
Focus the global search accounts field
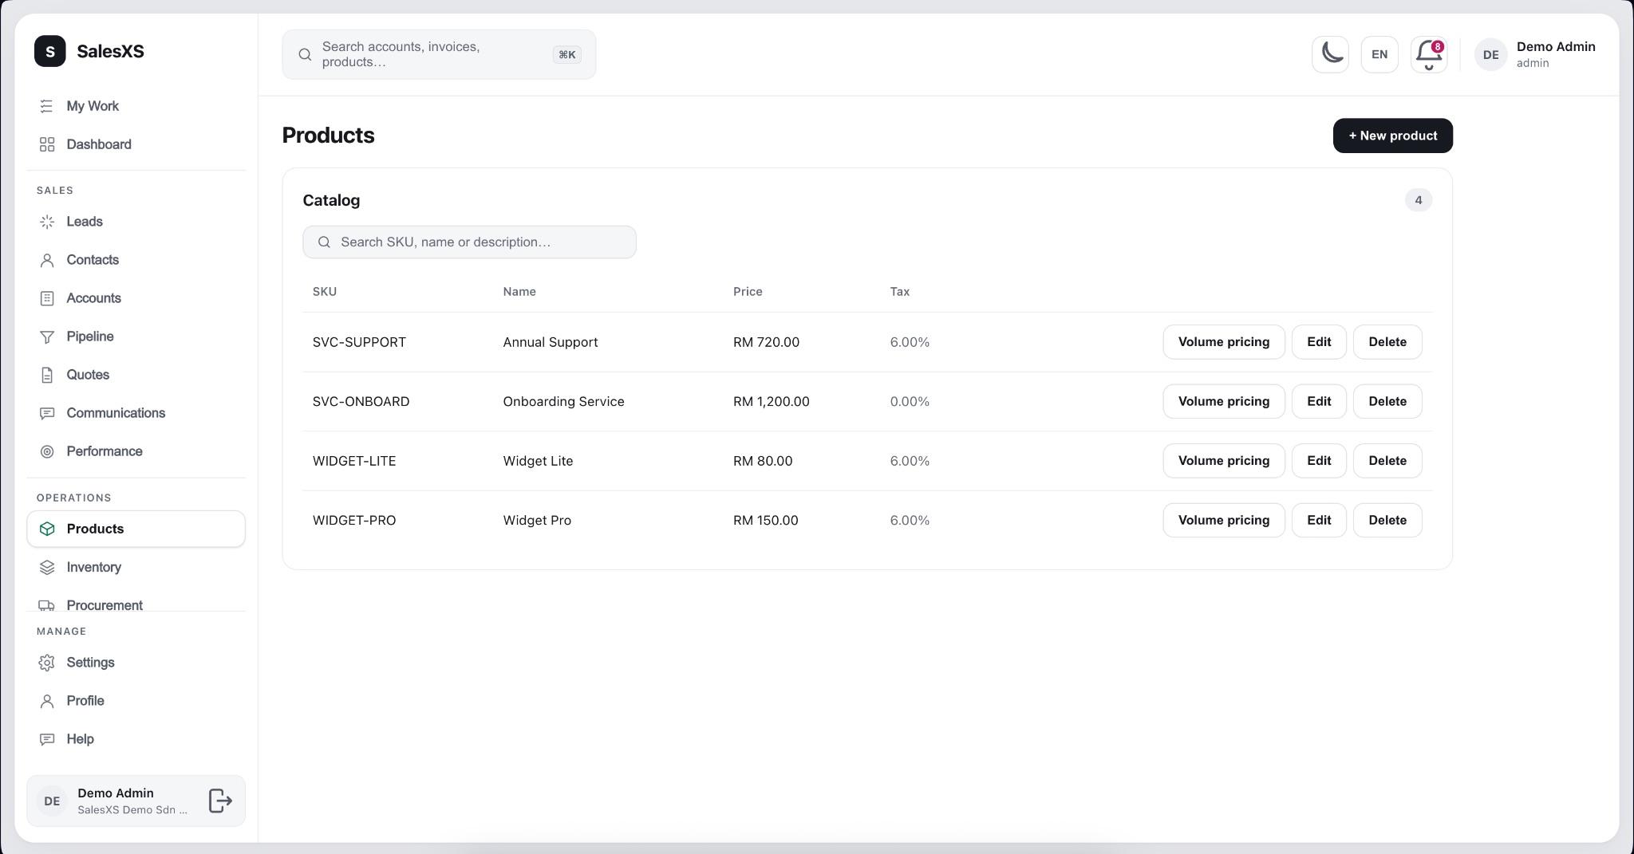[439, 54]
